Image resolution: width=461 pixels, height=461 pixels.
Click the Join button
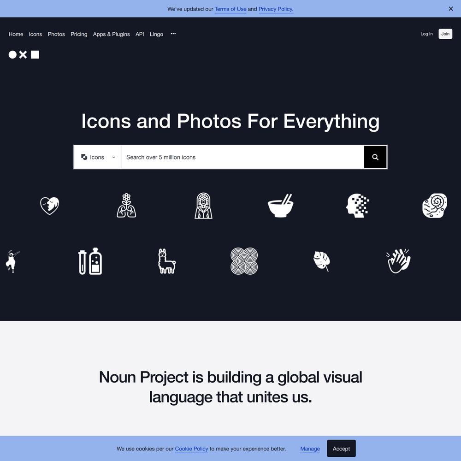(x=445, y=34)
